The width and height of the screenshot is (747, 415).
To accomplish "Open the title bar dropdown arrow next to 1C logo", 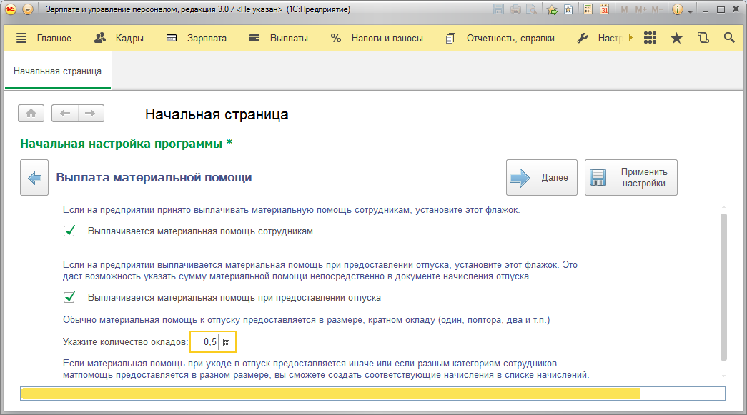I will click(28, 9).
